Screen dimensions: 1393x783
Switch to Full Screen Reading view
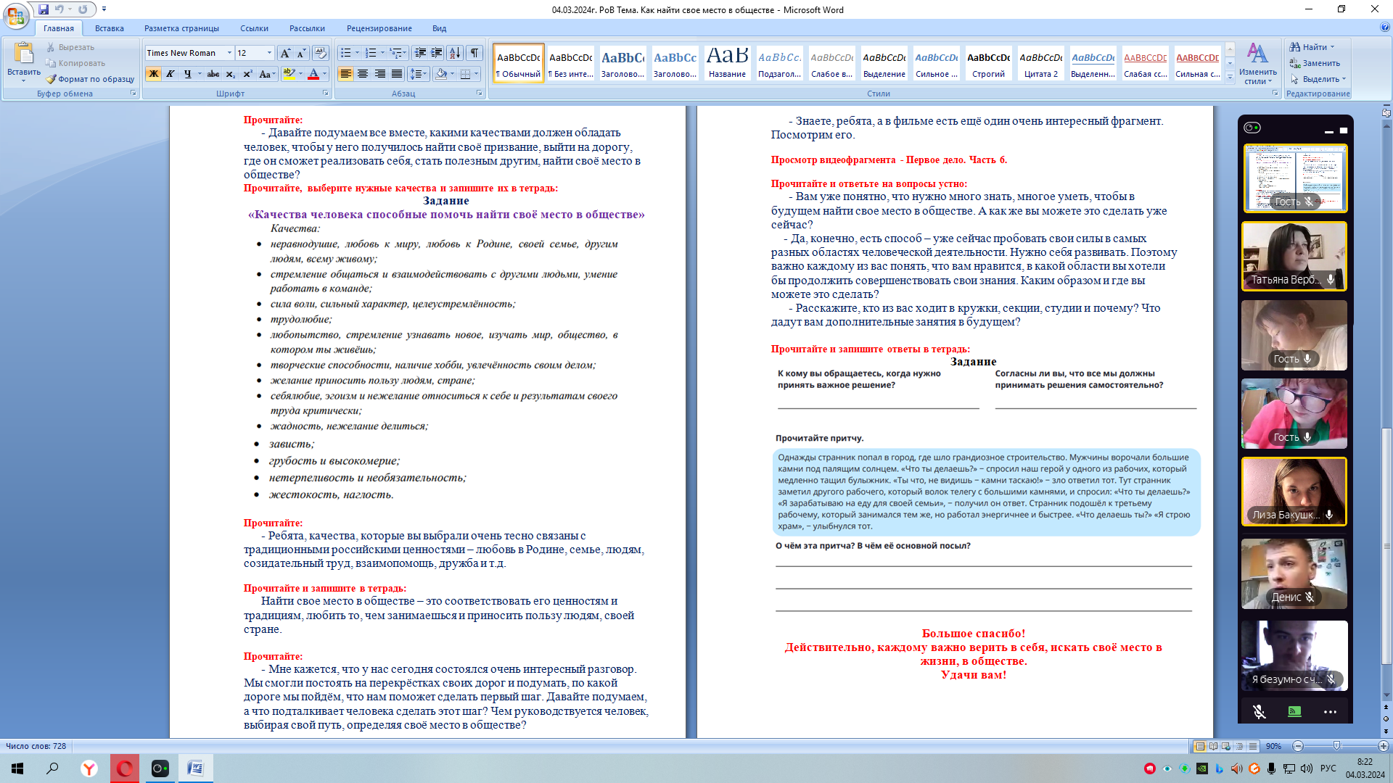[x=1213, y=746]
